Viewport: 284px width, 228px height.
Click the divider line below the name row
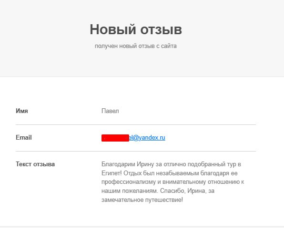point(136,124)
